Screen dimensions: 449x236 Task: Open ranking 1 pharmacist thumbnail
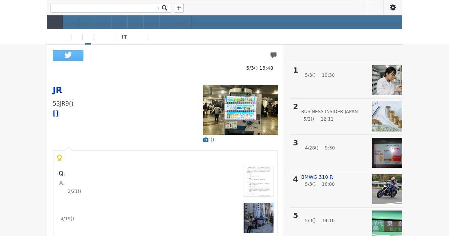[387, 80]
